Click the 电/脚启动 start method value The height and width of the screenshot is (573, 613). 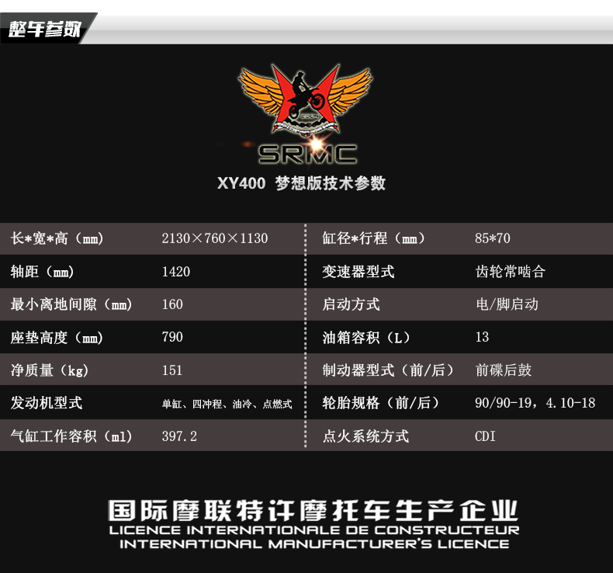[x=507, y=304]
